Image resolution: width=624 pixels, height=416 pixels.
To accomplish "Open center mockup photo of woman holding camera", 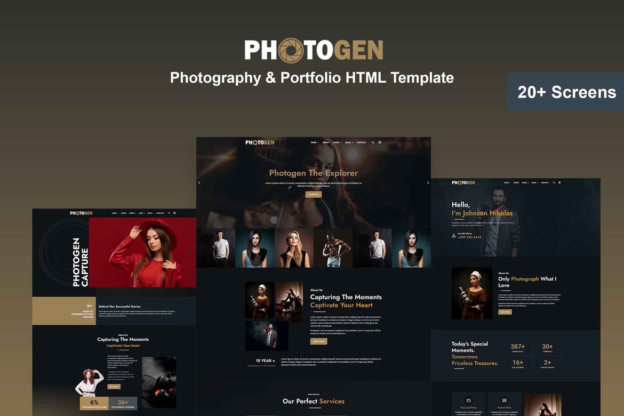I will 259,300.
